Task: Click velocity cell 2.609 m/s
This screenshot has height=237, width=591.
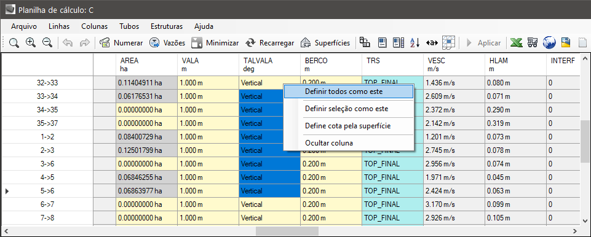Action: tap(454, 96)
